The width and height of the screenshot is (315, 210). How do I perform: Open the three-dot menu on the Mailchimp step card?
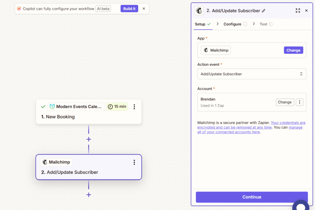[134, 162]
